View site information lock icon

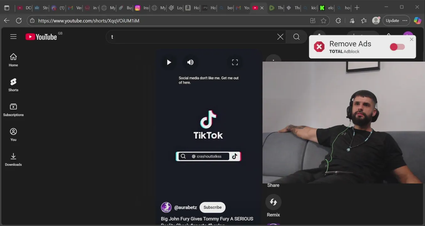coord(32,21)
